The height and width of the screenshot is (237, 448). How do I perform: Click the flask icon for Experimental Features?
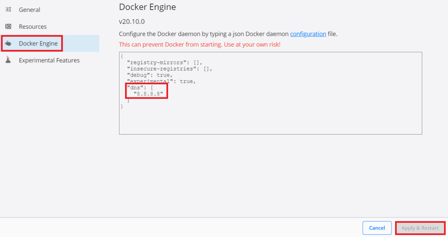(8, 60)
